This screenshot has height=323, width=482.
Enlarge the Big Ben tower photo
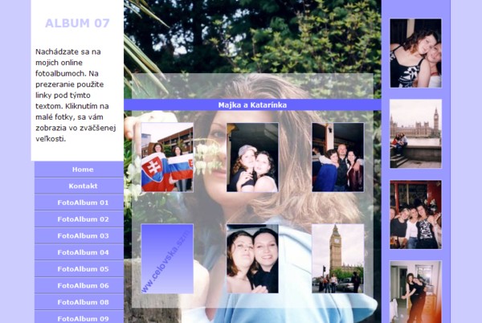tap(338, 259)
